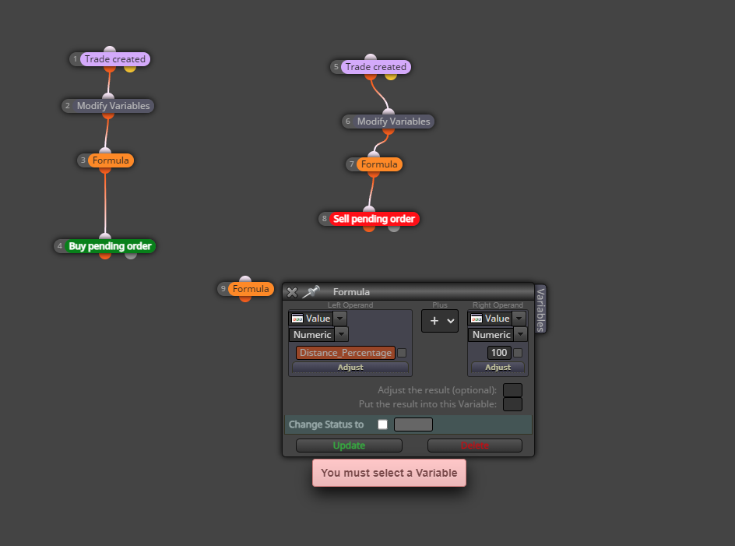Select node 7 Formula block
The height and width of the screenshot is (546, 735).
click(x=379, y=164)
